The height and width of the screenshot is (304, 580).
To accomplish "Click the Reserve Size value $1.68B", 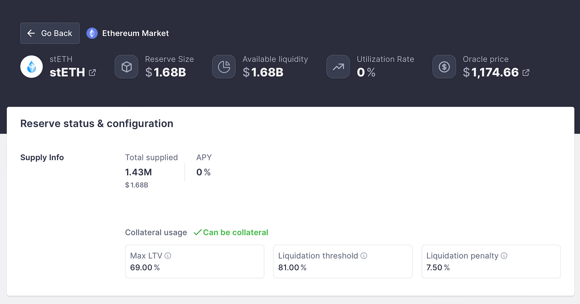I will [x=165, y=72].
